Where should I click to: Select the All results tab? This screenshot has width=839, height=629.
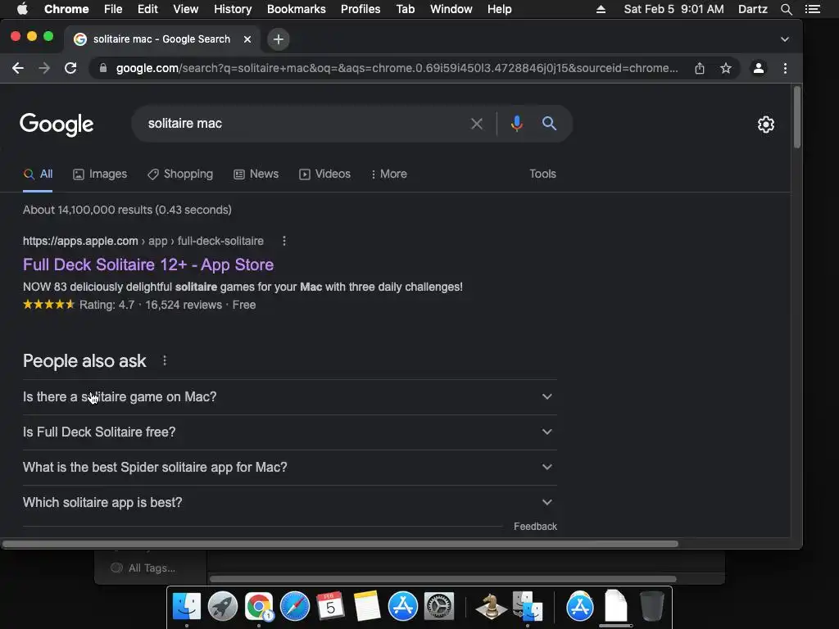pos(38,174)
